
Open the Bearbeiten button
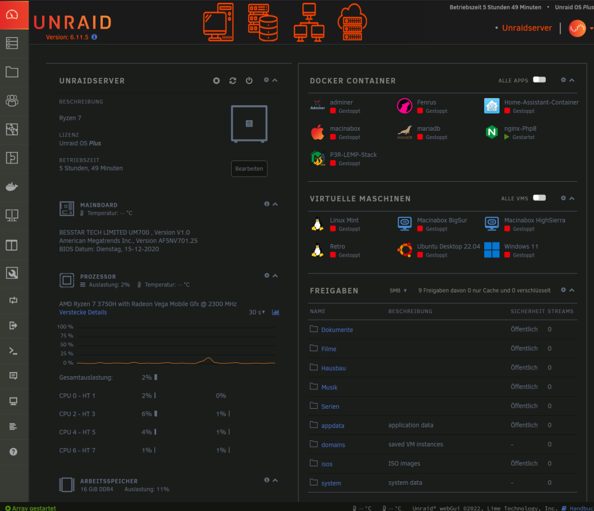pos(249,169)
